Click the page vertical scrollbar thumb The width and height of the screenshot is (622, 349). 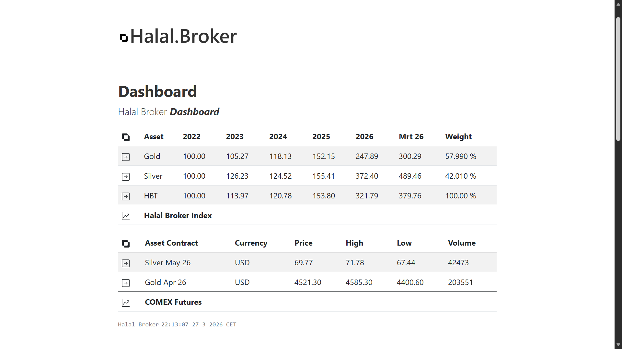[x=618, y=79]
